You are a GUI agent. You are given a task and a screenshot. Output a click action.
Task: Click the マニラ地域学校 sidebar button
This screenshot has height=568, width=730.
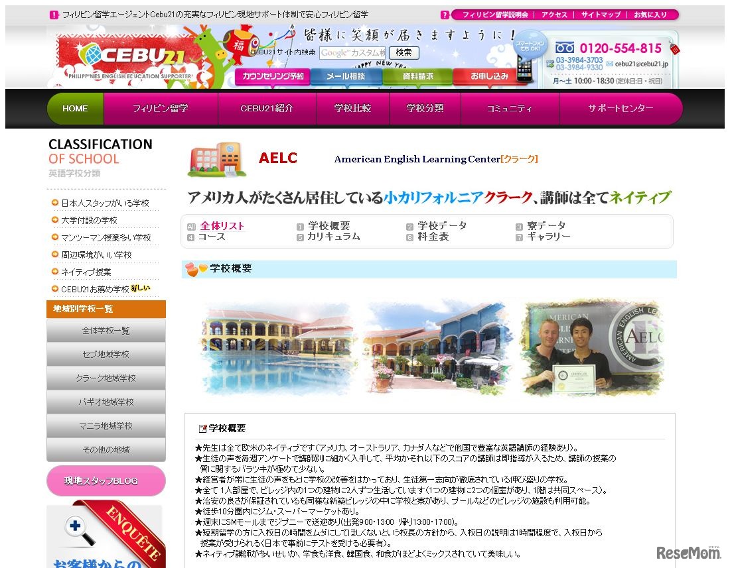pos(106,426)
